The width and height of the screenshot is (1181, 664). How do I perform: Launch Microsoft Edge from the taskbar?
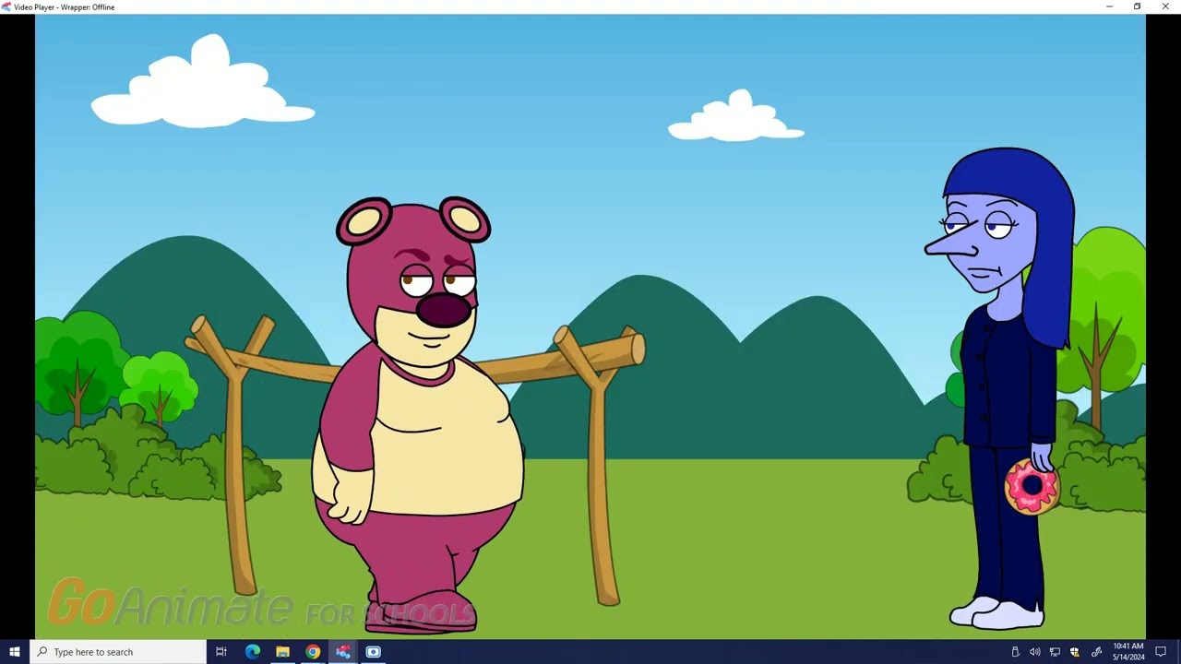(x=252, y=652)
